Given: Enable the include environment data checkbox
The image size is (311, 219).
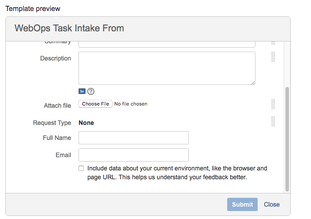Looking at the screenshot, I should [x=81, y=168].
